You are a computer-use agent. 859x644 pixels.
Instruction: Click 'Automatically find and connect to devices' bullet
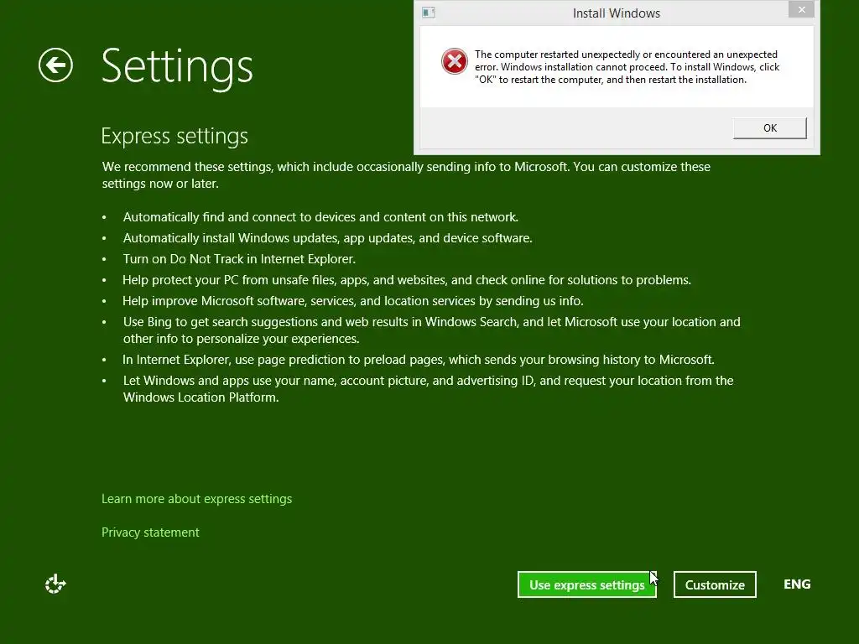[320, 217]
